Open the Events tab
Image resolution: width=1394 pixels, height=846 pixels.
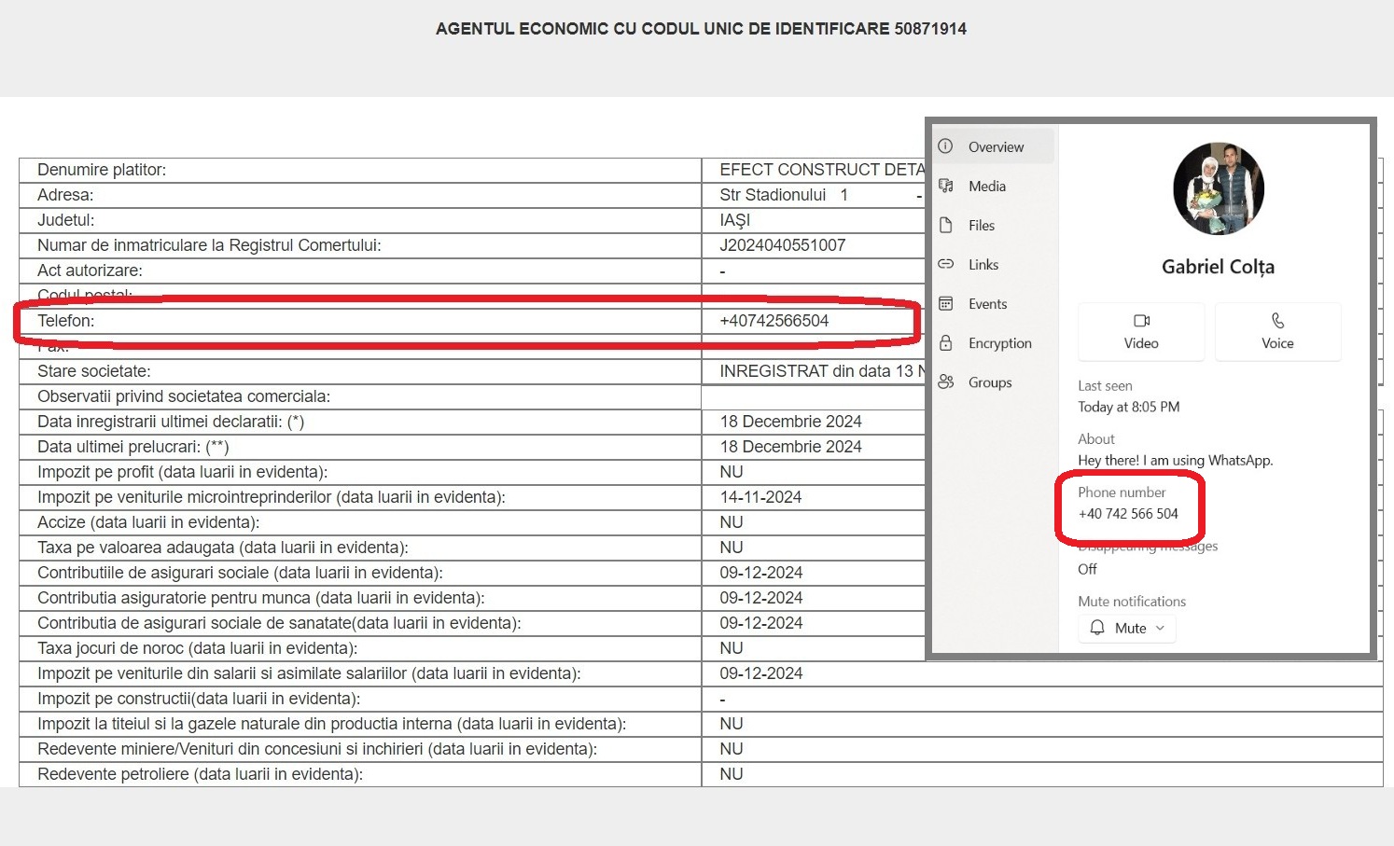click(995, 303)
